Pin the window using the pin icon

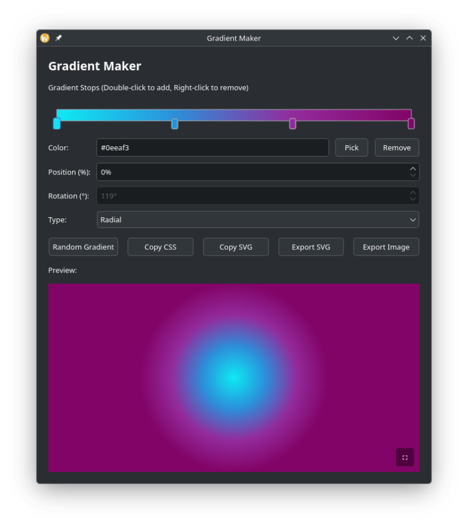58,38
